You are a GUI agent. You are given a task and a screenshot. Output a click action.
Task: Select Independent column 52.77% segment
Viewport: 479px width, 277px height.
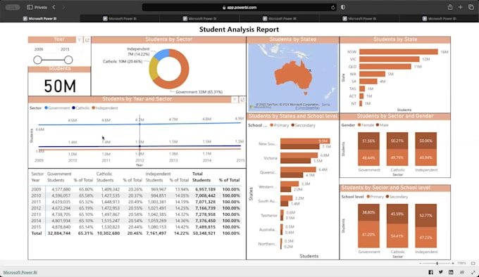coord(426,215)
